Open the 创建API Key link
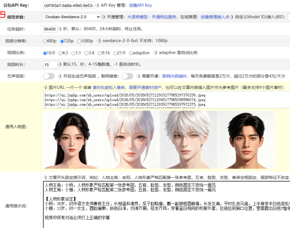 pos(140,5)
